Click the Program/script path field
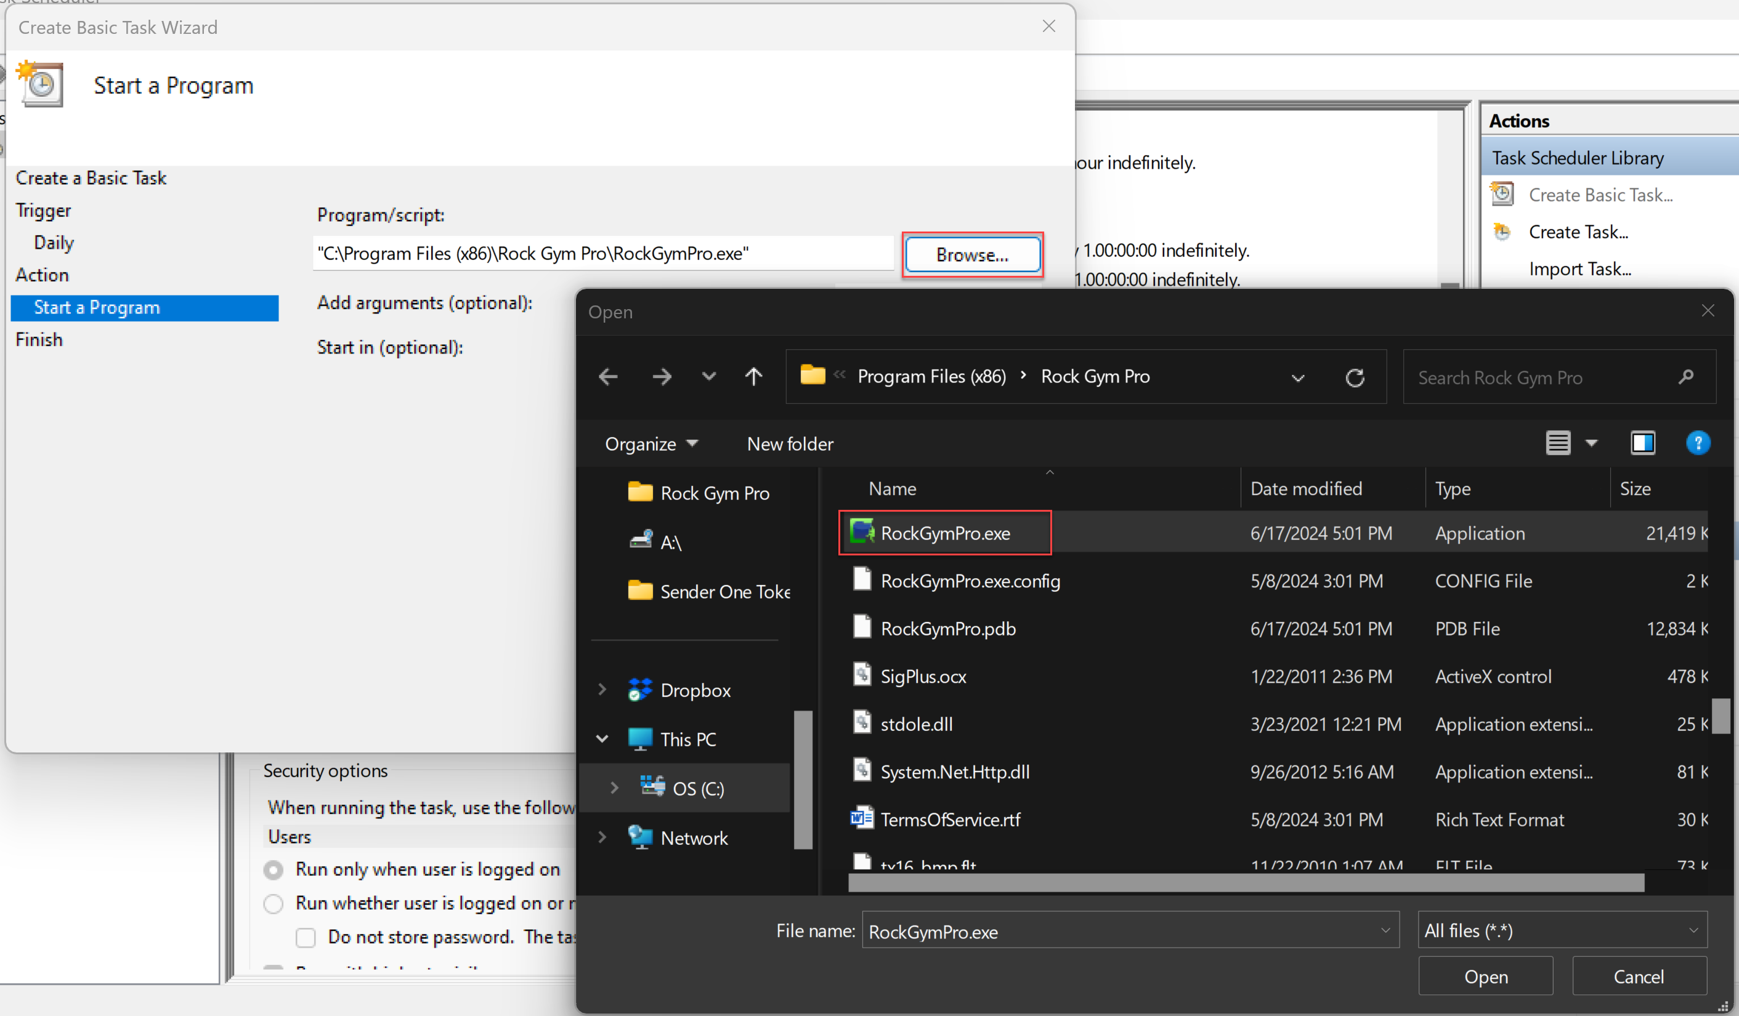Viewport: 1739px width, 1016px height. (x=603, y=253)
